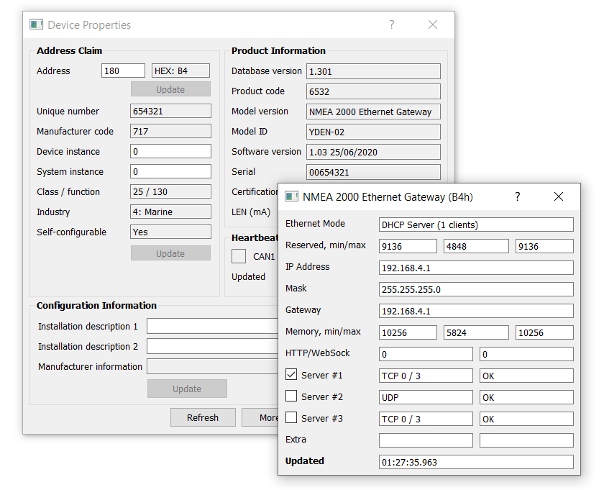Click the Server #3 TCP 0 / 3 field
604x490 pixels.
[x=426, y=419]
